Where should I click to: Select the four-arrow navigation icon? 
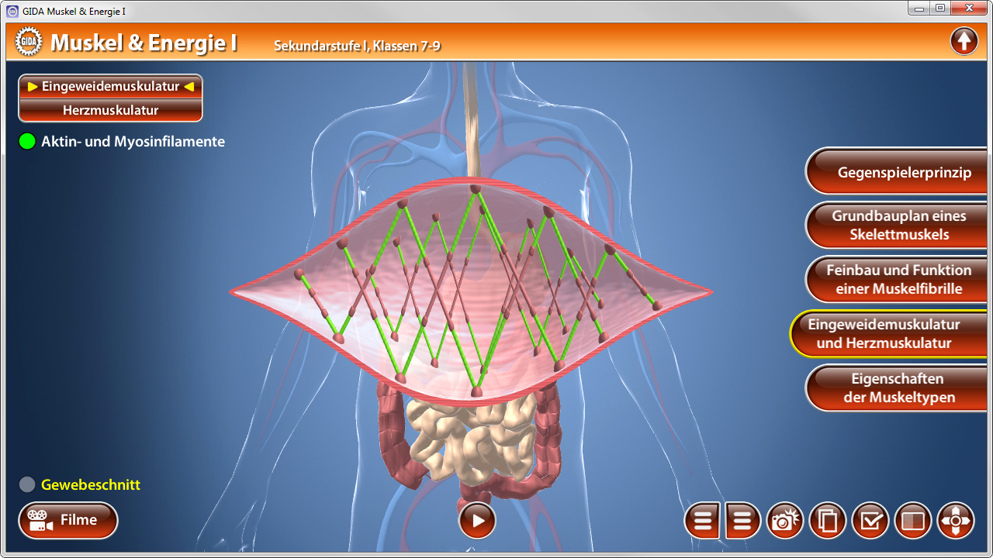point(956,520)
